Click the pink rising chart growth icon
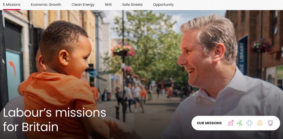The image size is (283, 139). tap(230, 123)
